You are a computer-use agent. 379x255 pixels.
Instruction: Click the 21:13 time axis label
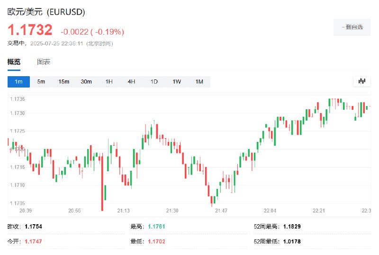pyautogui.click(x=124, y=211)
